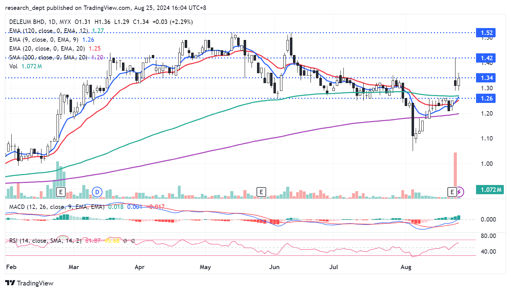This screenshot has width=511, height=292.
Task: Click the 'Jun' label on time axis
Action: pyautogui.click(x=274, y=267)
